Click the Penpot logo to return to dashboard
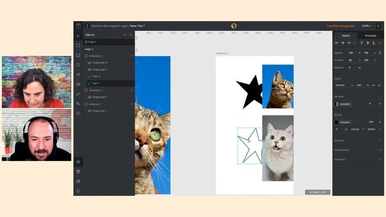The image size is (386, 217). point(78,26)
